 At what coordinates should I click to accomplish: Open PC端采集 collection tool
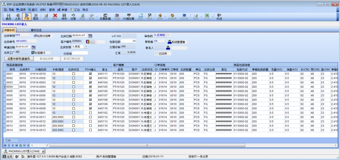pos(129,17)
